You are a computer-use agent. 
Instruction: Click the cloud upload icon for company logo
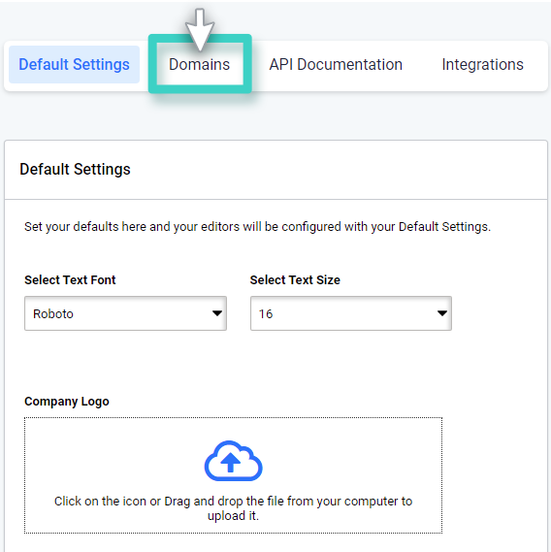pos(233,461)
